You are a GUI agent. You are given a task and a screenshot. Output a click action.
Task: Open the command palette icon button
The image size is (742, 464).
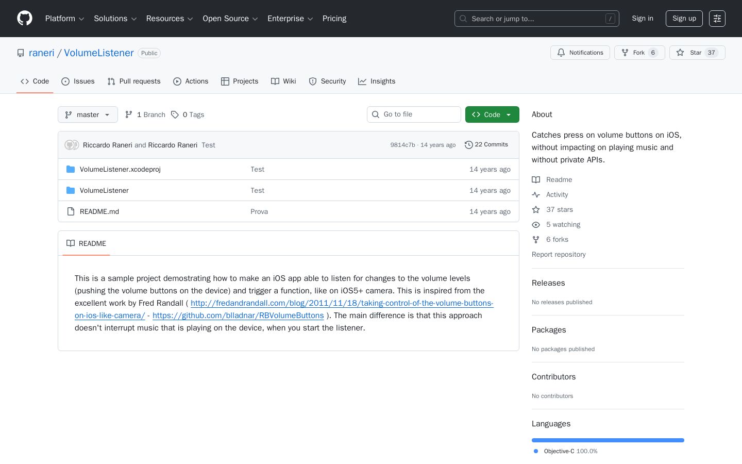(717, 19)
